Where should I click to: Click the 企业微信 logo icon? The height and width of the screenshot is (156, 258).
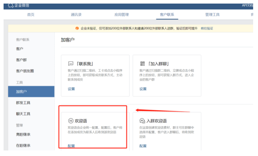[11, 6]
